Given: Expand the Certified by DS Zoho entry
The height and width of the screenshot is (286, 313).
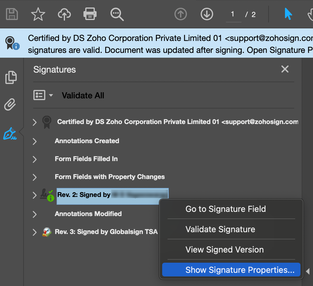Looking at the screenshot, I should point(35,122).
